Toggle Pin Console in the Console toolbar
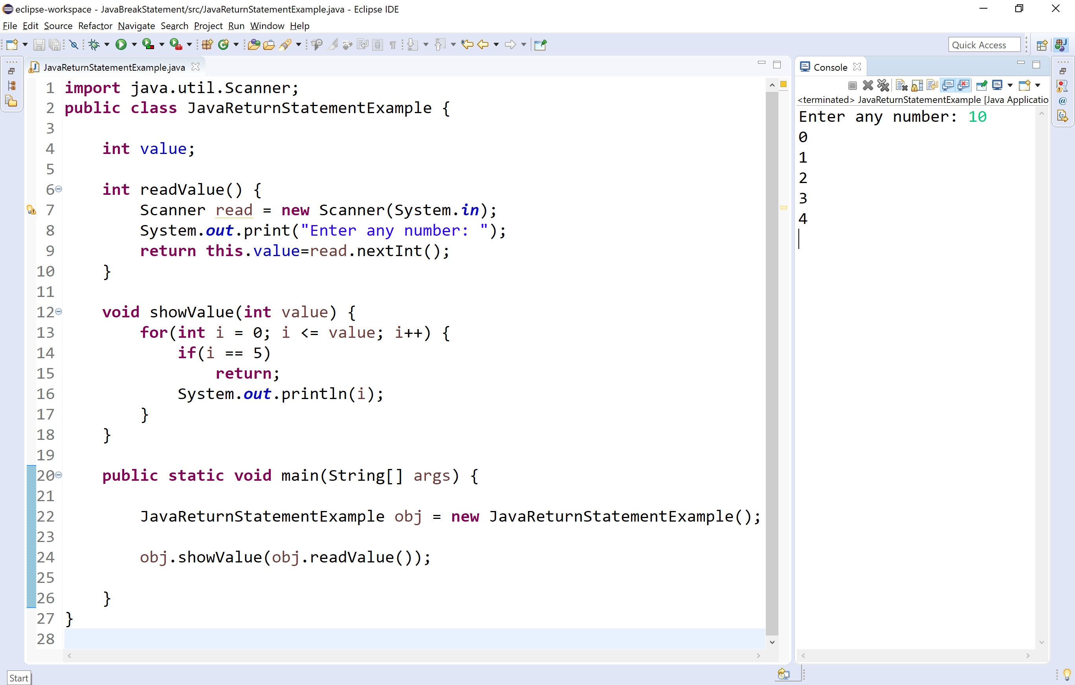The width and height of the screenshot is (1075, 685). pyautogui.click(x=982, y=85)
